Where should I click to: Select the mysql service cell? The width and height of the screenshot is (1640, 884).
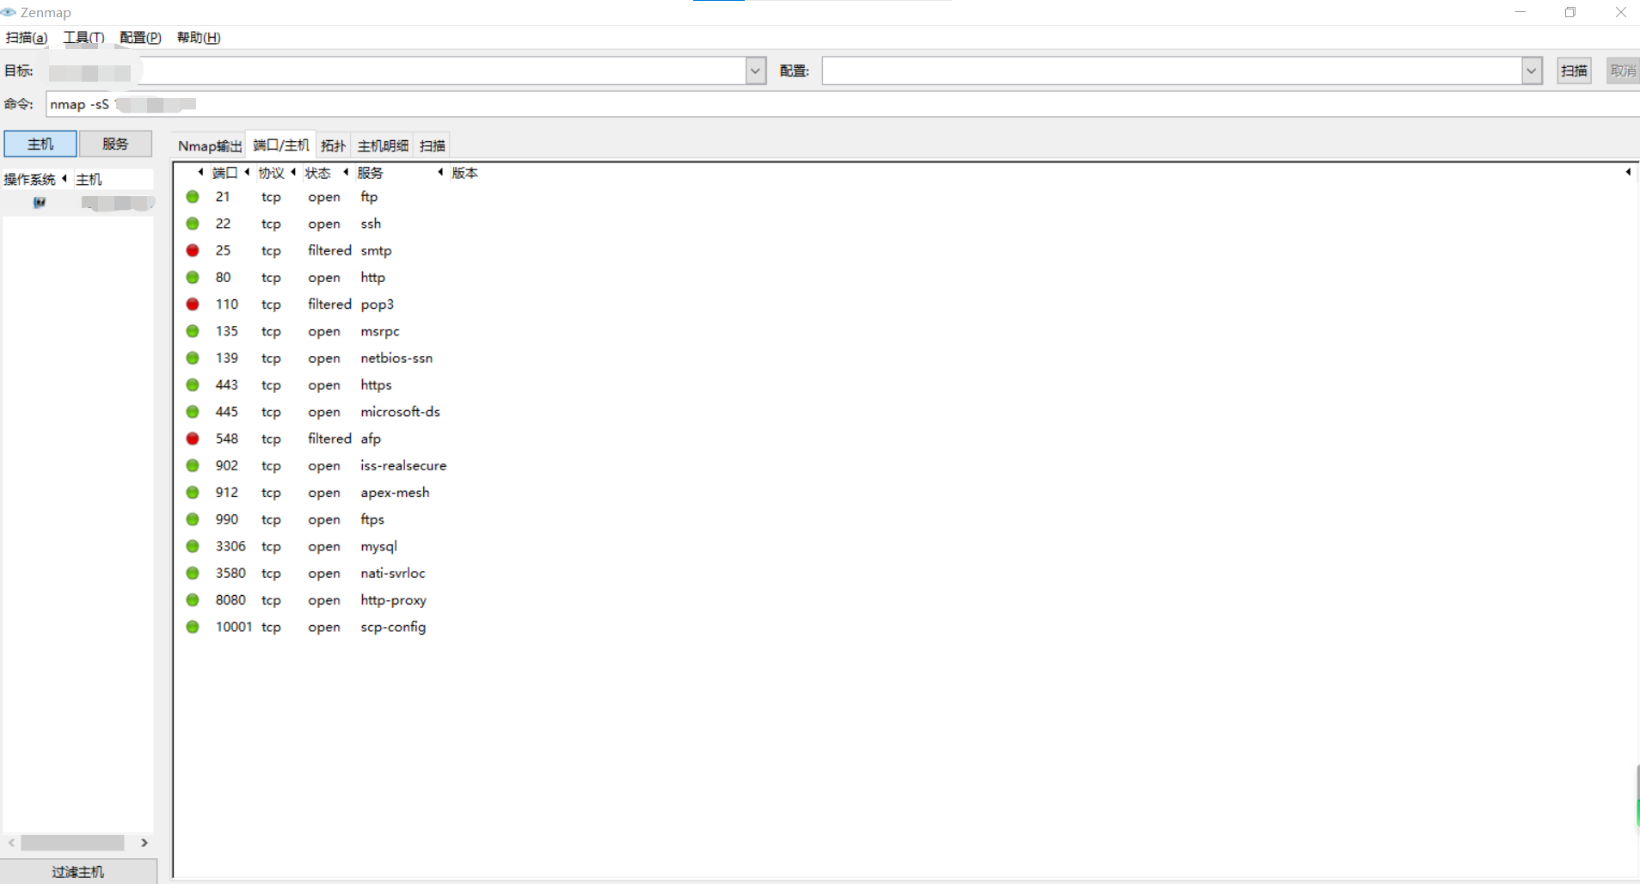coord(378,546)
